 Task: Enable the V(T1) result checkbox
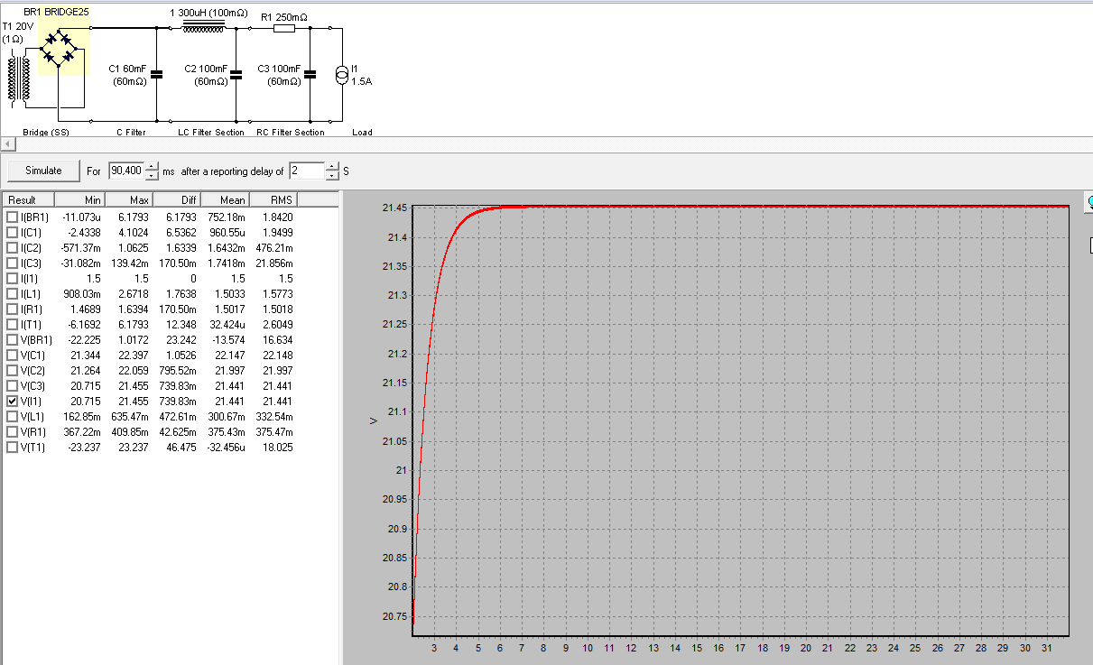(x=12, y=447)
